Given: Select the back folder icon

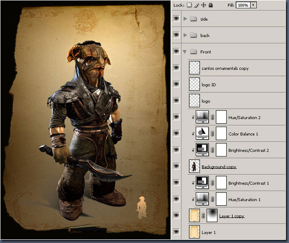Looking at the screenshot, I should pyautogui.click(x=193, y=35).
